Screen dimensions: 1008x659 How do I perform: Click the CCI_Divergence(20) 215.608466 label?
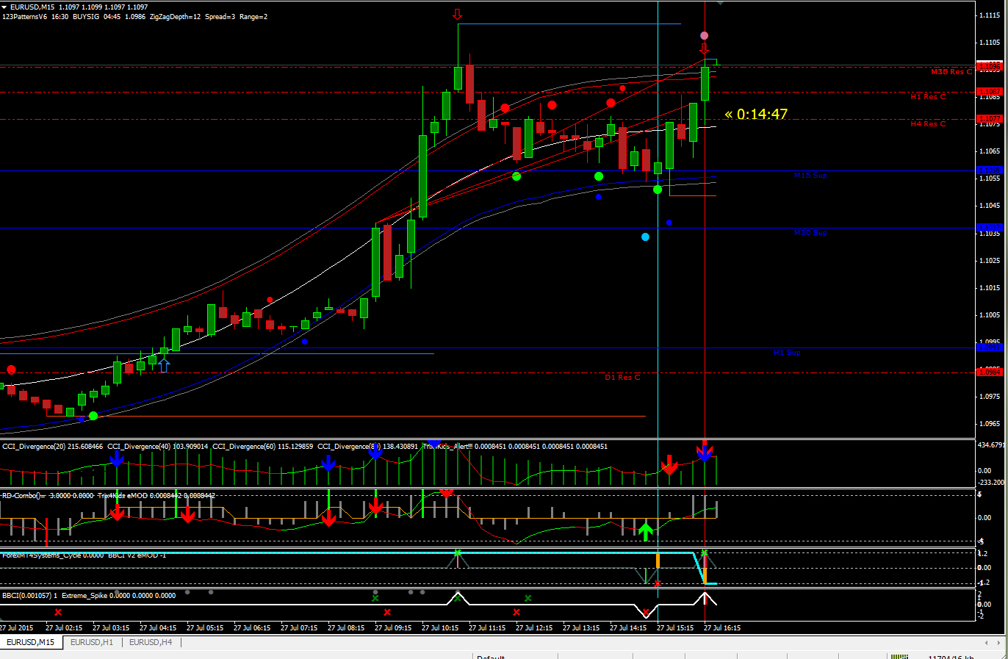[52, 447]
